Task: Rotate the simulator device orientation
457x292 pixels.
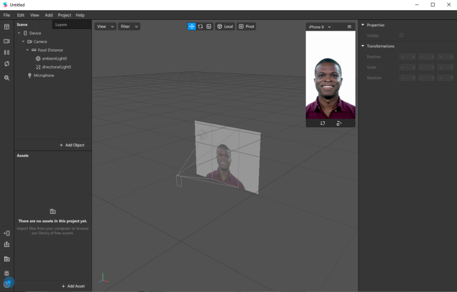Action: click(x=339, y=123)
